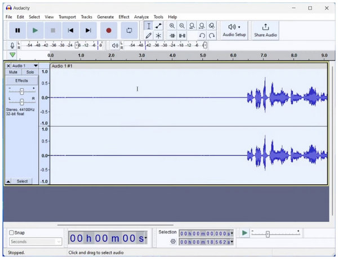338x259 pixels.
Task: Click the Redo arrow
Action: [212, 35]
